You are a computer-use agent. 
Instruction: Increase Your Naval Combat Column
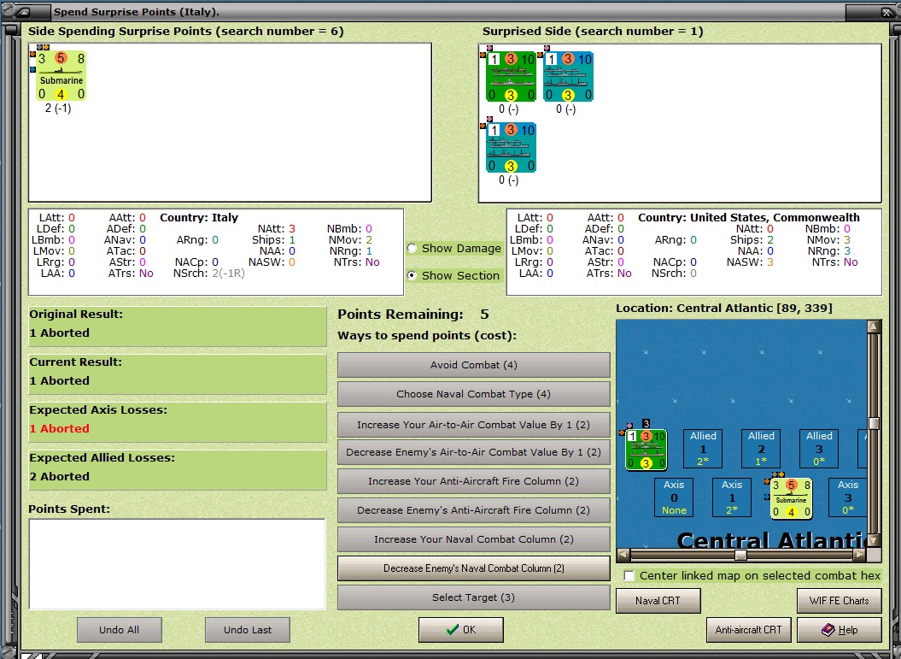[x=473, y=539]
